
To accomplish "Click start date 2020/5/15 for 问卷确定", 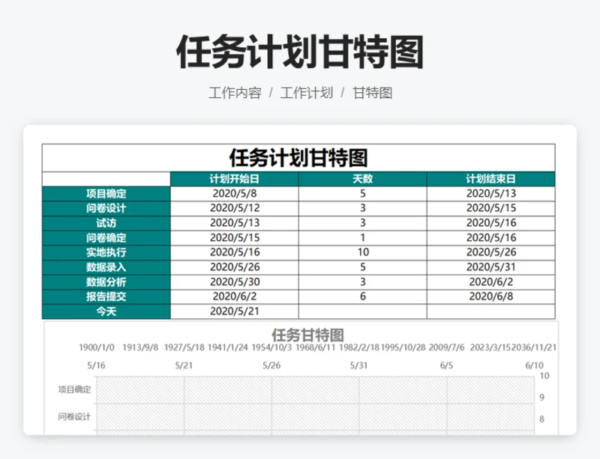I will [235, 237].
